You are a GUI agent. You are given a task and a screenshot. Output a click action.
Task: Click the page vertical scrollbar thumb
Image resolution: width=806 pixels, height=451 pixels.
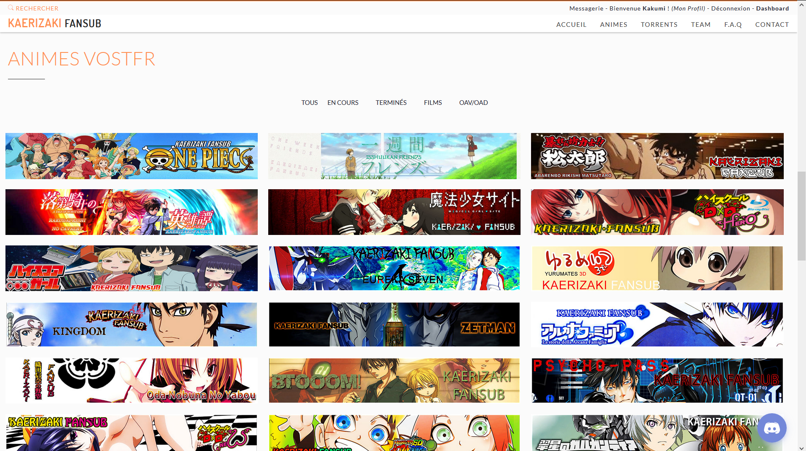tap(801, 216)
